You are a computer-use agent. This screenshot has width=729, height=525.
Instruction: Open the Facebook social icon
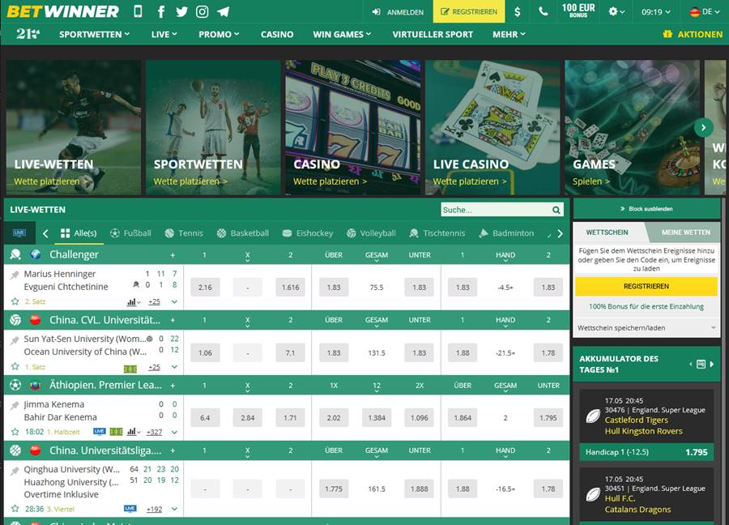point(161,12)
